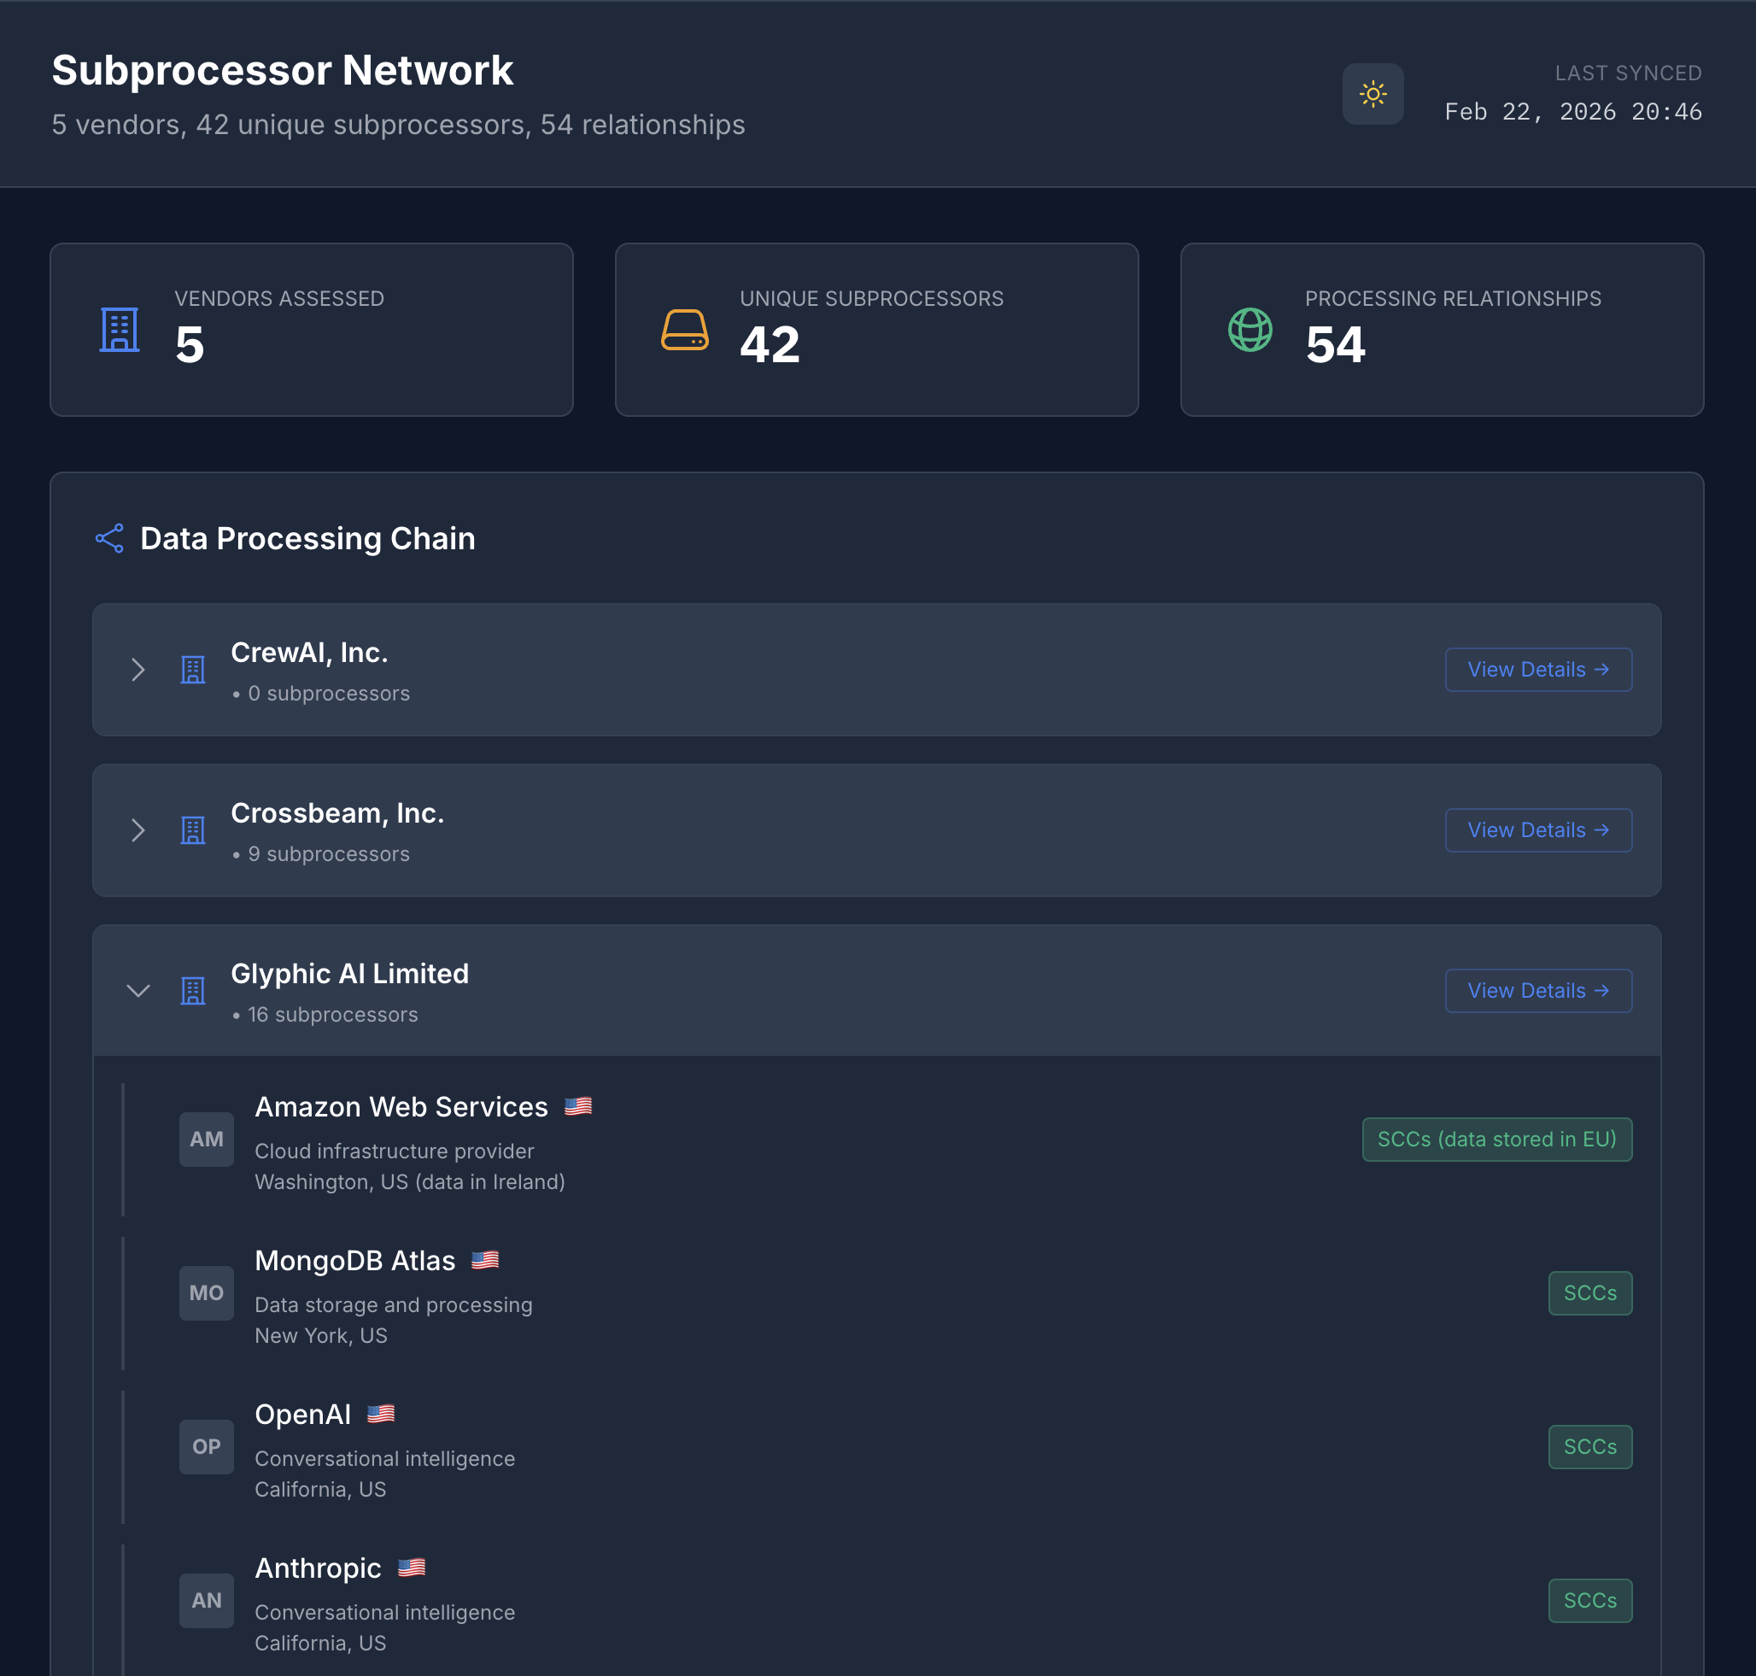Click the SCCs (data stored in EU) badge
Screen dimensions: 1756x1676
(x=1497, y=1139)
